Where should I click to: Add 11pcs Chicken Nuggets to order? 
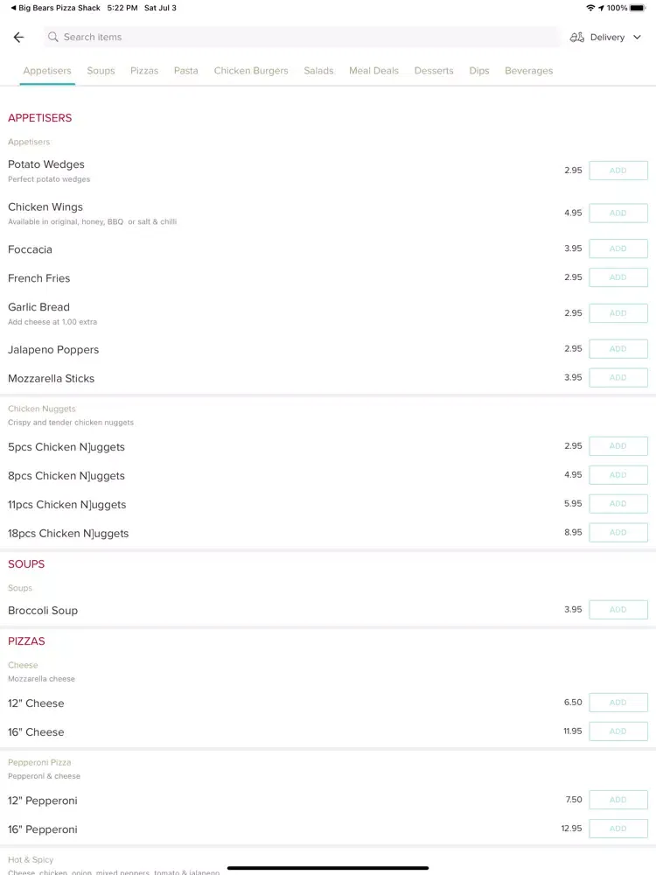pyautogui.click(x=618, y=504)
